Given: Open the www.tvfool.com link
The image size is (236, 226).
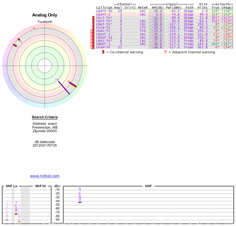Looking at the screenshot, I should click(x=45, y=176).
